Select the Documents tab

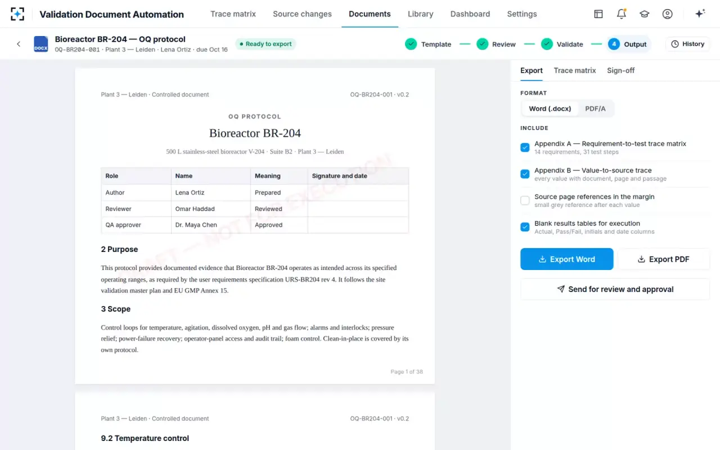pyautogui.click(x=370, y=14)
